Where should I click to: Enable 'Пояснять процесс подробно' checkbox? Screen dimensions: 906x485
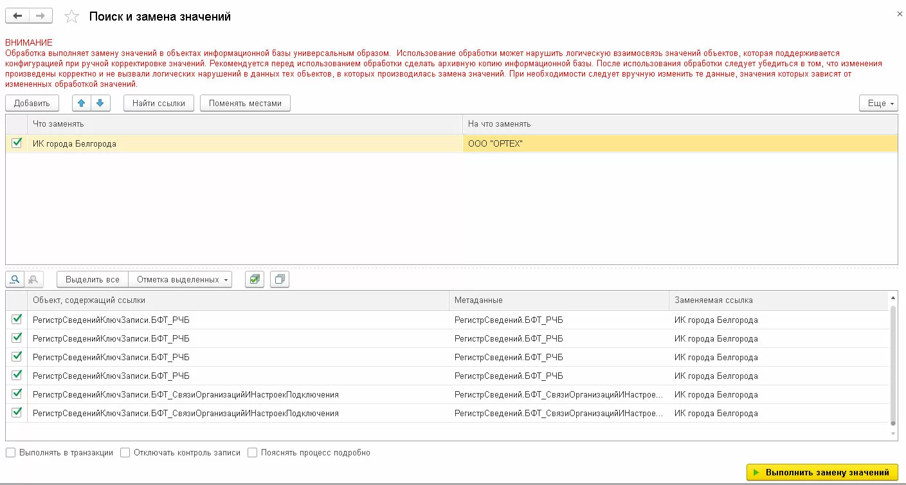coord(253,453)
